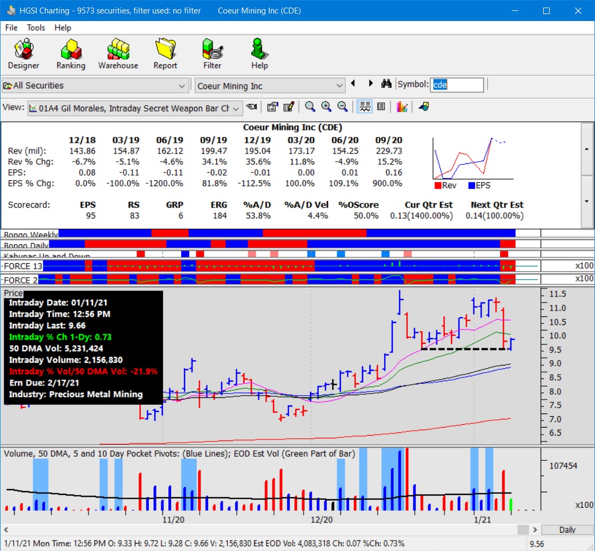Screen dimensions: 595x551
Task: Click the red Rev legend swatch
Action: tap(438, 185)
